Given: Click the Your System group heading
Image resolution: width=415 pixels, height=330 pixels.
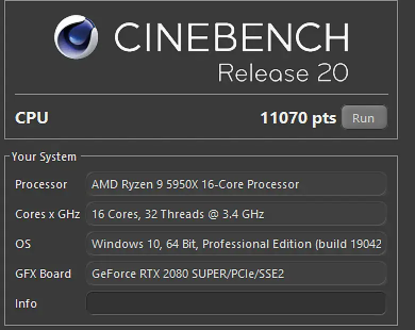Looking at the screenshot, I should [x=44, y=156].
